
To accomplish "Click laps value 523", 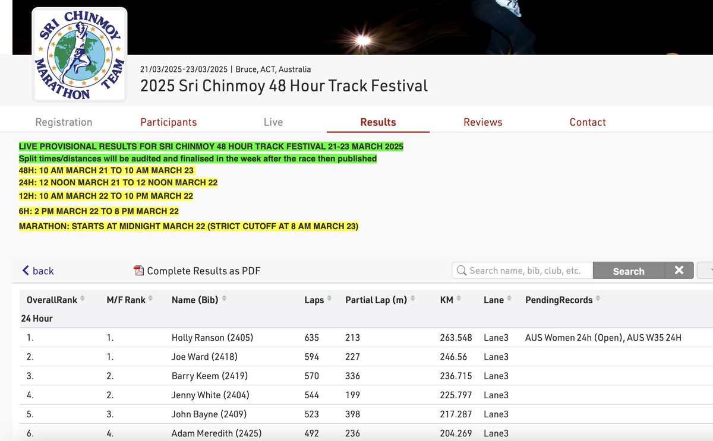I will 312,414.
